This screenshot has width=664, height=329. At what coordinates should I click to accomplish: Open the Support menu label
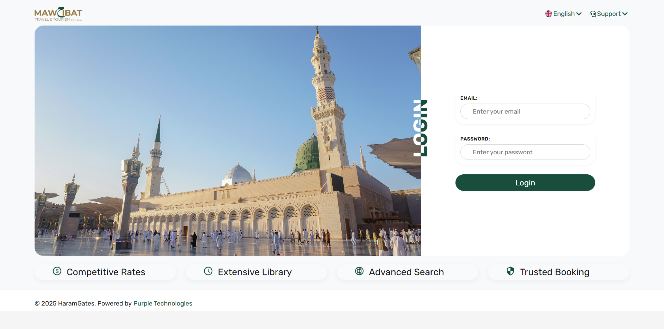(x=609, y=14)
